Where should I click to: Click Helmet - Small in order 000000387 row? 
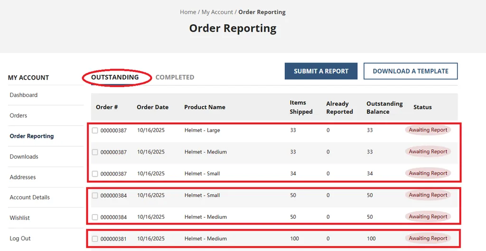click(x=202, y=173)
